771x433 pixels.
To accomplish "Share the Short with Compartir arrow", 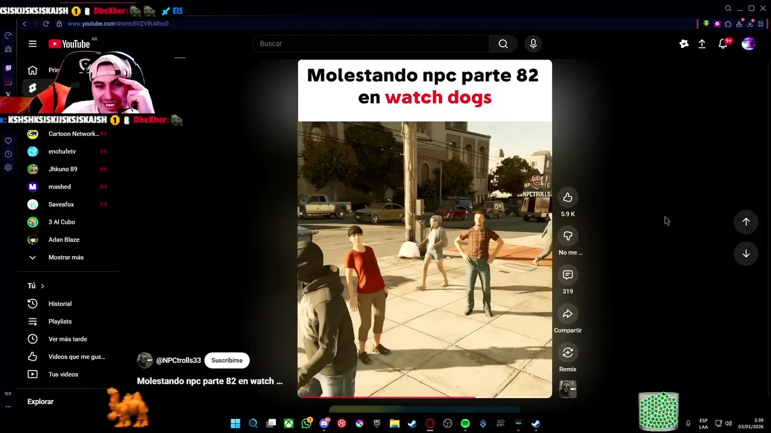I will tap(567, 314).
